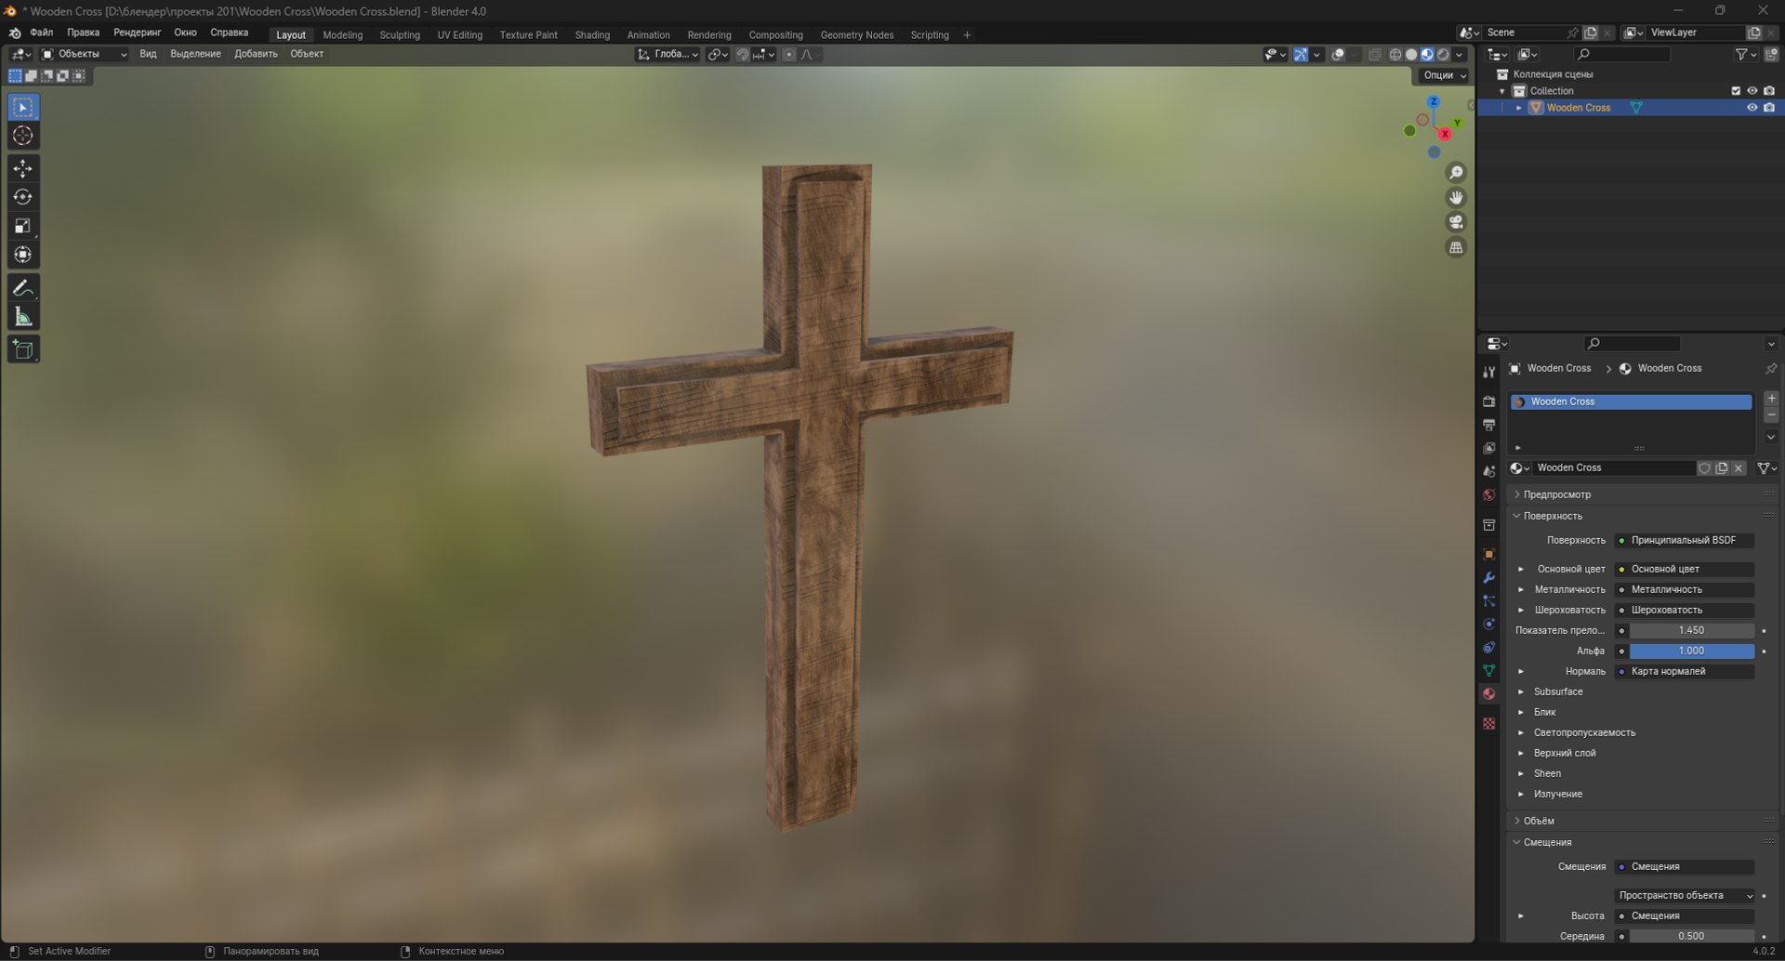This screenshot has width=1785, height=961.
Task: Select the Measure tool
Action: pos(23,317)
